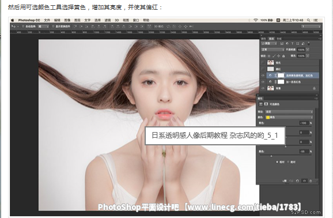333x218 pixels.
Task: Switch to the 颜色 panel tab
Action: (x=263, y=39)
